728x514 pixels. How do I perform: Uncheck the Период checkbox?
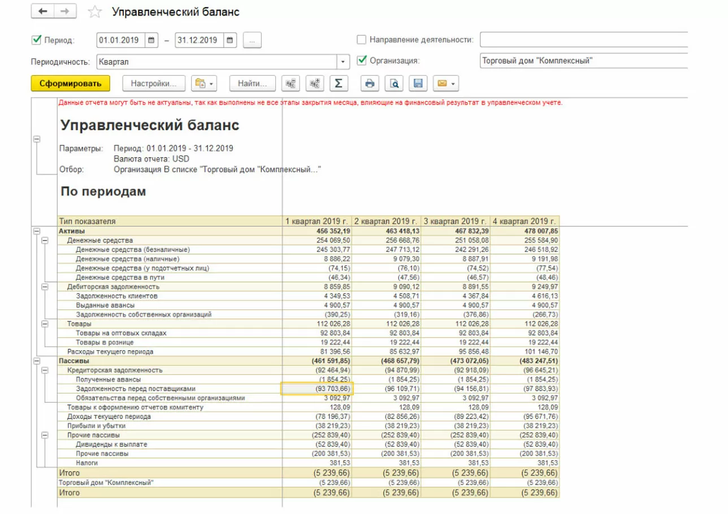coord(37,40)
